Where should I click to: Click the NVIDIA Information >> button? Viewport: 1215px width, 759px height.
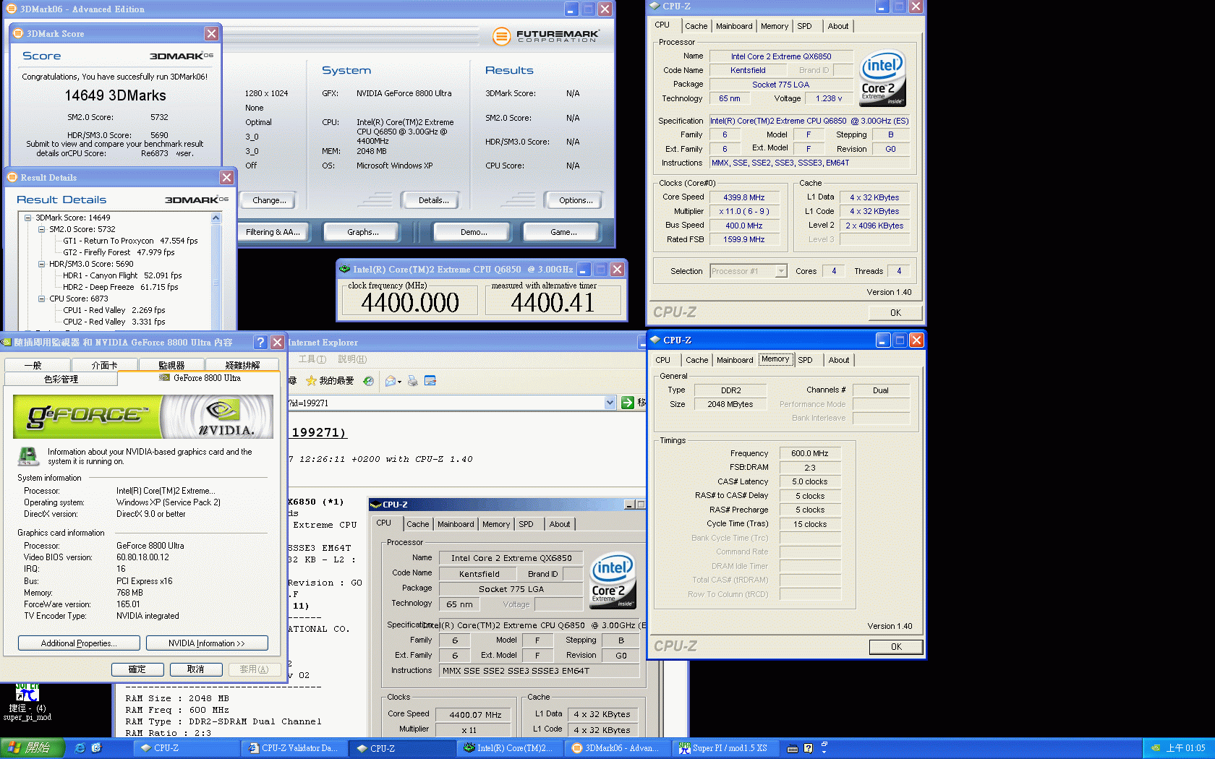[x=207, y=643]
